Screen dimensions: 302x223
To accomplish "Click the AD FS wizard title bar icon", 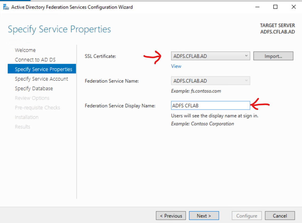I will pyautogui.click(x=6, y=7).
